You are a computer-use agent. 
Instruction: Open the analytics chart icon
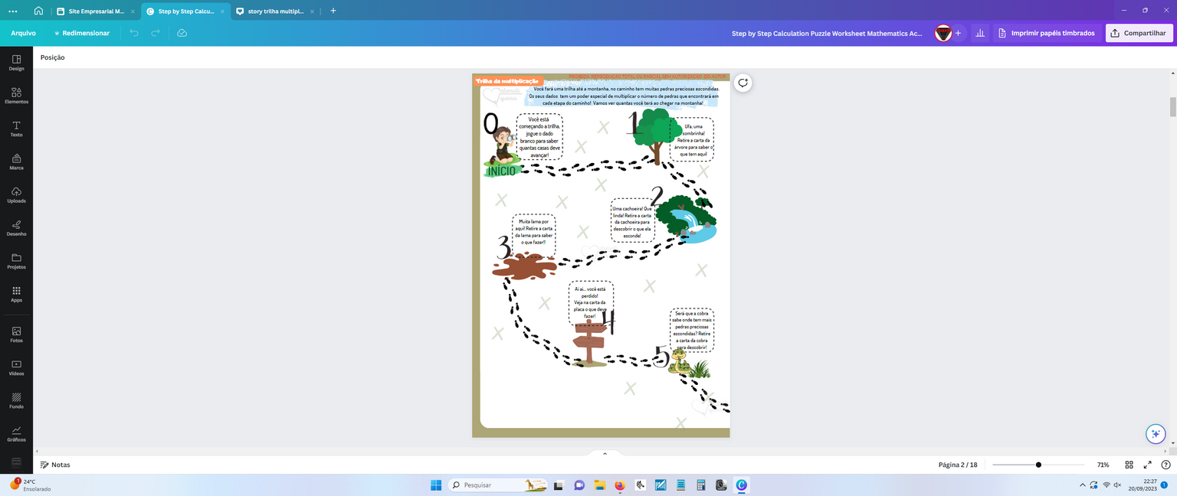click(979, 33)
